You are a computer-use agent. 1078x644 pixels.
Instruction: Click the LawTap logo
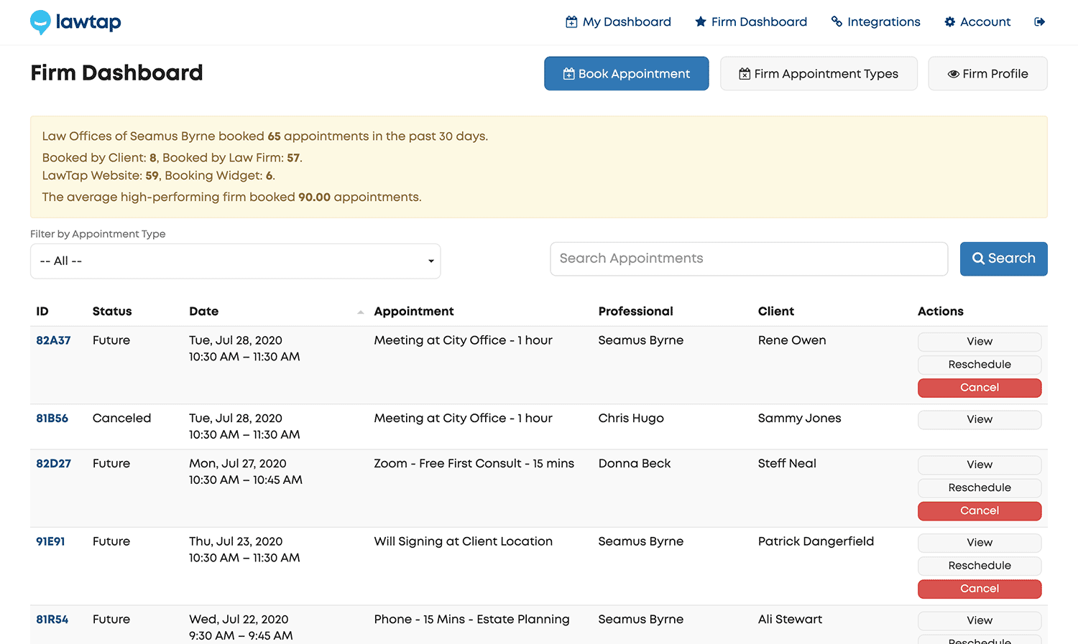75,22
